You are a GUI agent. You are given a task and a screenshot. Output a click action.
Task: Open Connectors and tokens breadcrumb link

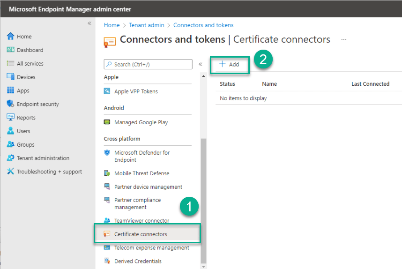tap(203, 25)
